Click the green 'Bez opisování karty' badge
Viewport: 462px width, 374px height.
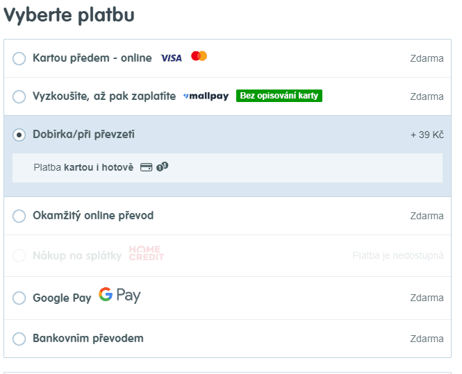279,96
